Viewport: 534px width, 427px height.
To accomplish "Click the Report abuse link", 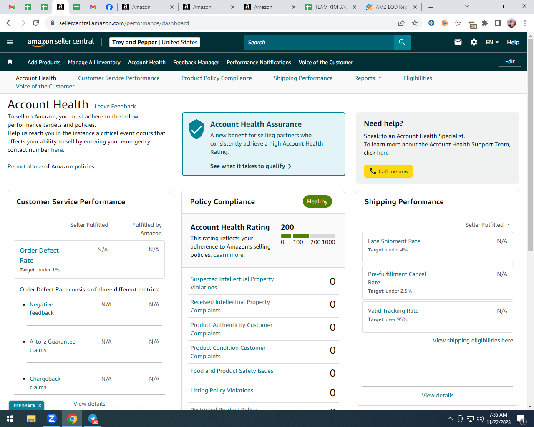I will 25,166.
